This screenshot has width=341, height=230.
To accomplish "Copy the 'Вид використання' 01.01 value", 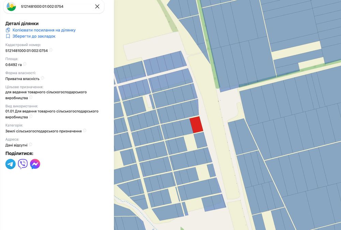I will 31,116.
